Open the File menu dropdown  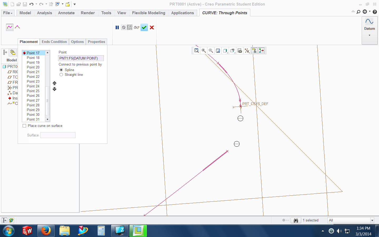click(x=8, y=13)
